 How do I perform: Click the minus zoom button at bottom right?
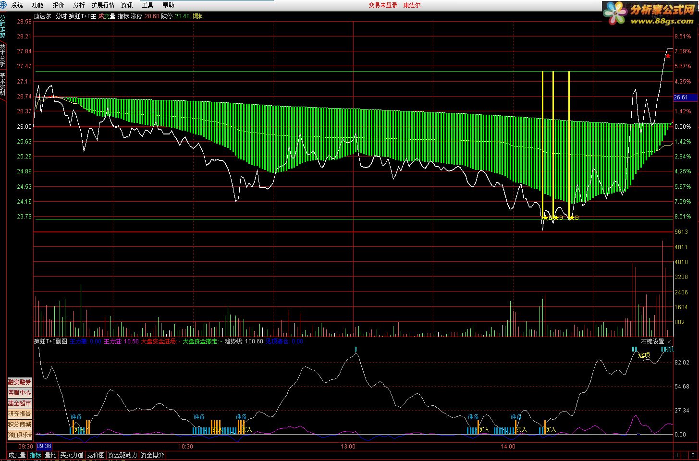click(685, 455)
